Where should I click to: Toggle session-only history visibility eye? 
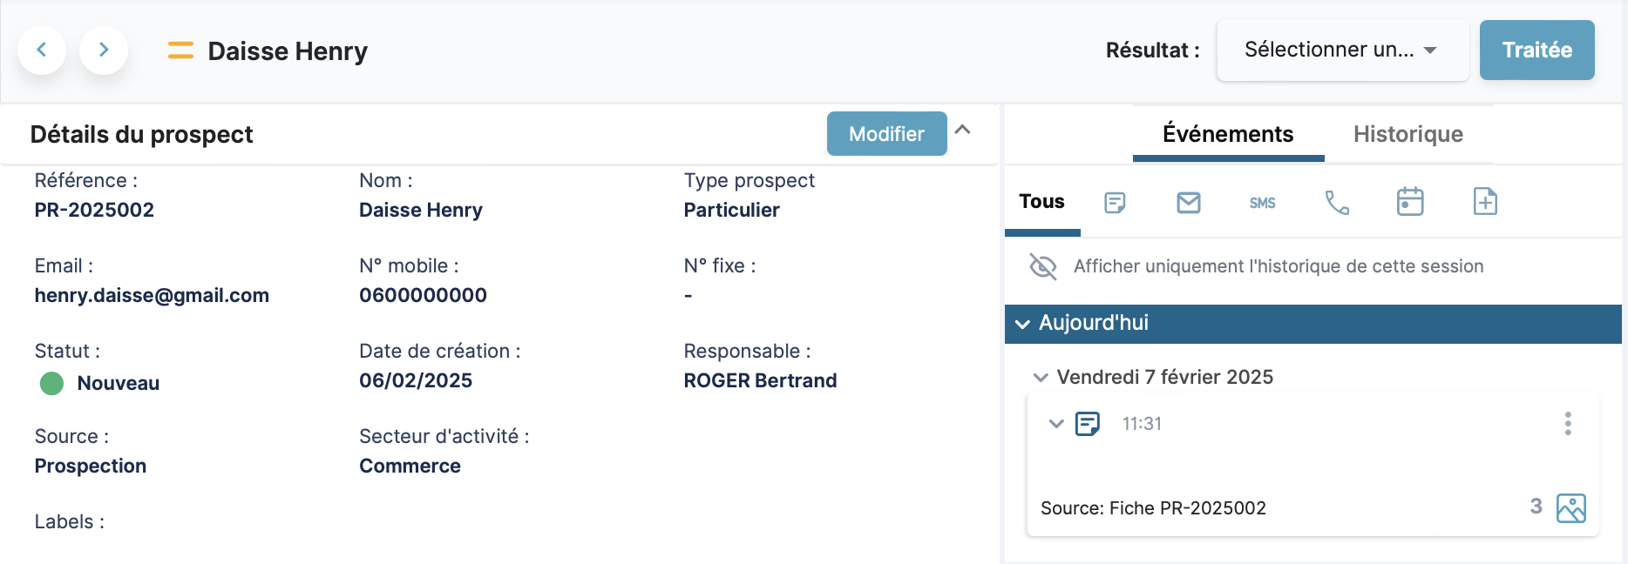[x=1043, y=266]
